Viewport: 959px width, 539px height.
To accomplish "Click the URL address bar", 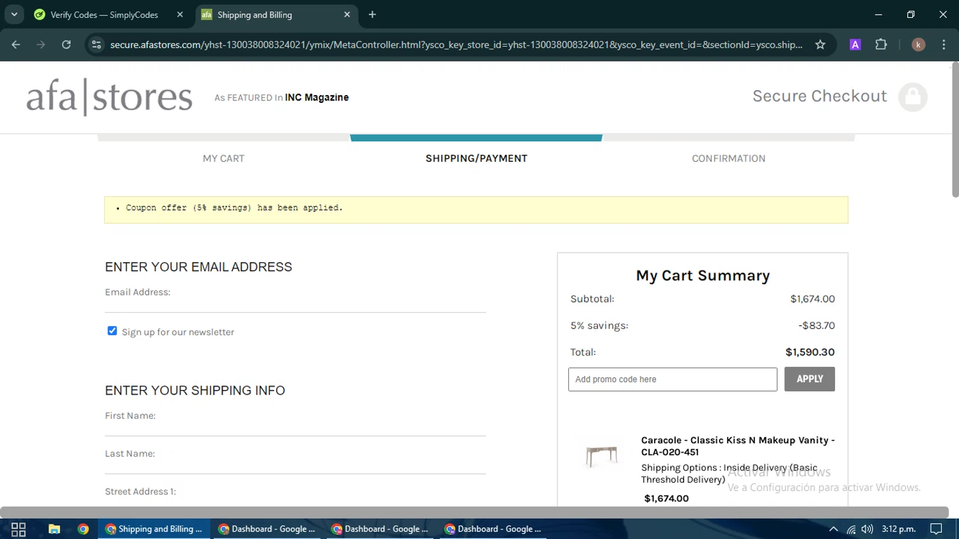I will pos(456,45).
